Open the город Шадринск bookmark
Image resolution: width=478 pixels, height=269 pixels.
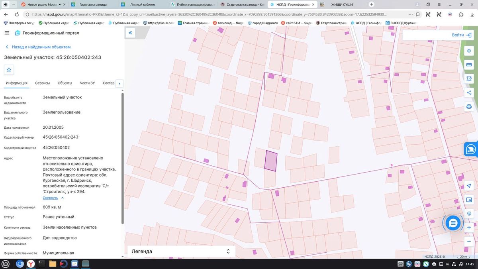click(x=263, y=23)
